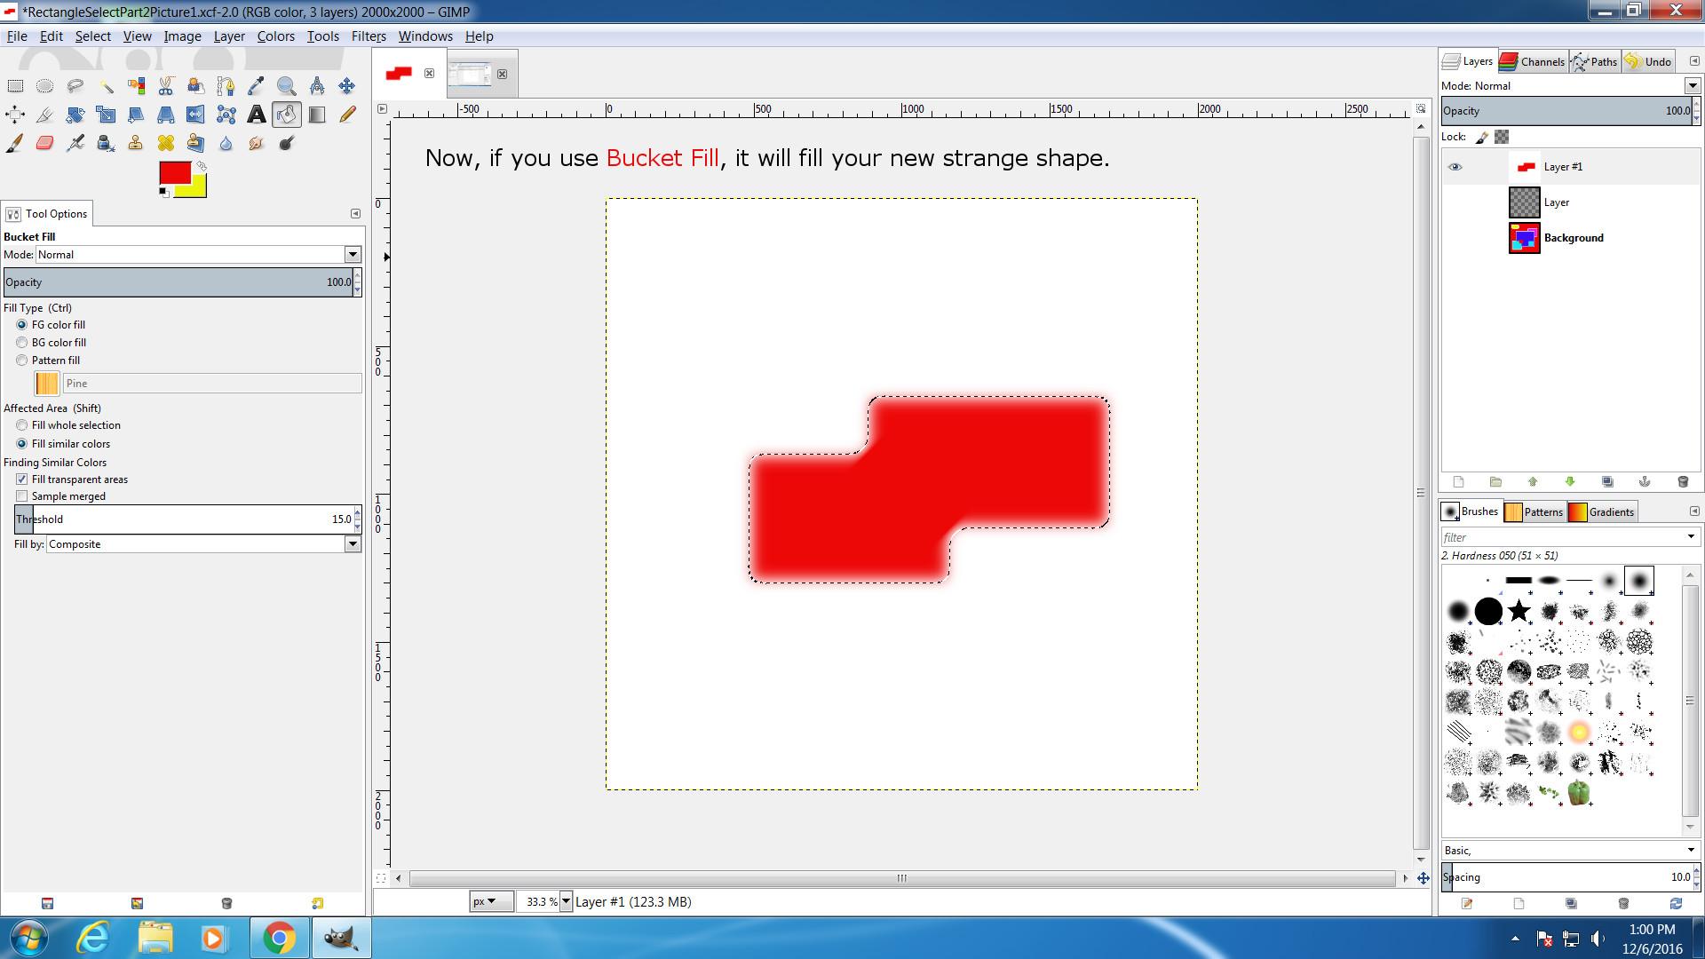The image size is (1705, 959).
Task: Select the Scissors Select tool
Action: point(166,86)
